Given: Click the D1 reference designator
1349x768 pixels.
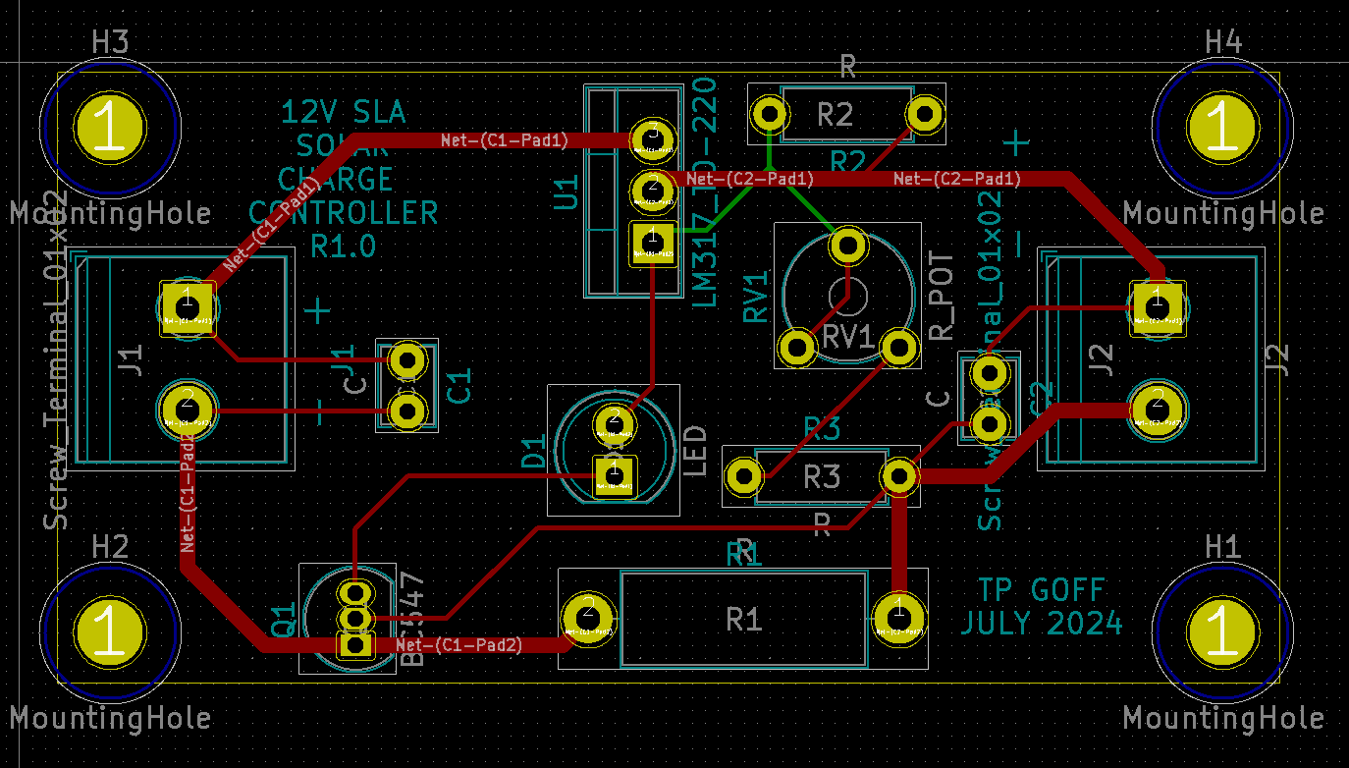Looking at the screenshot, I should [533, 453].
